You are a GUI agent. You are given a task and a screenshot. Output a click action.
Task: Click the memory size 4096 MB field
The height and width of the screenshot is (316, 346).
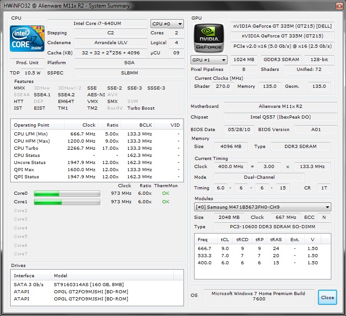[231, 146]
